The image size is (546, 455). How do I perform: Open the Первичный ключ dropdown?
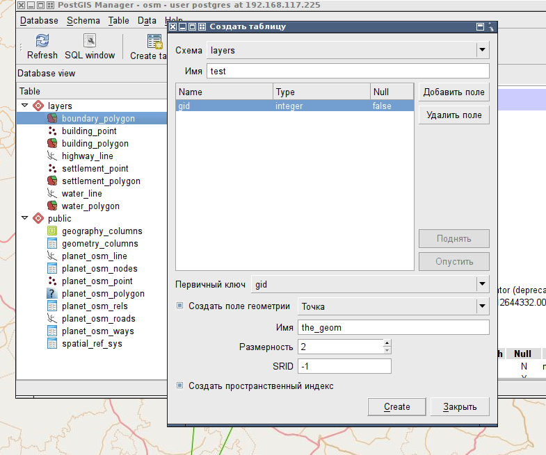[481, 284]
